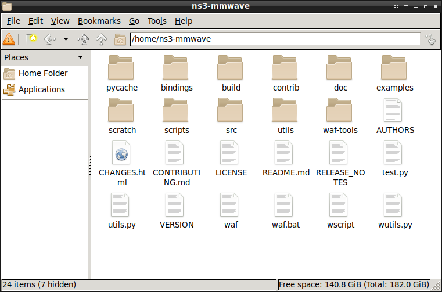Screen dimensions: 442x292
Task: Open the Bookmarks menu
Action: tap(99, 21)
